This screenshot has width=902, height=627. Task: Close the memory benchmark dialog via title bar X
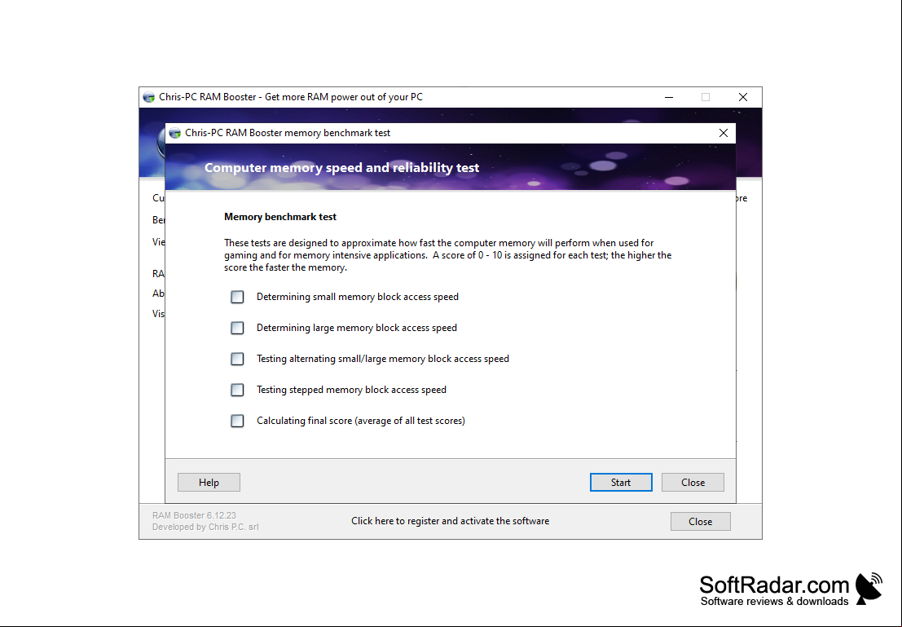(x=723, y=133)
